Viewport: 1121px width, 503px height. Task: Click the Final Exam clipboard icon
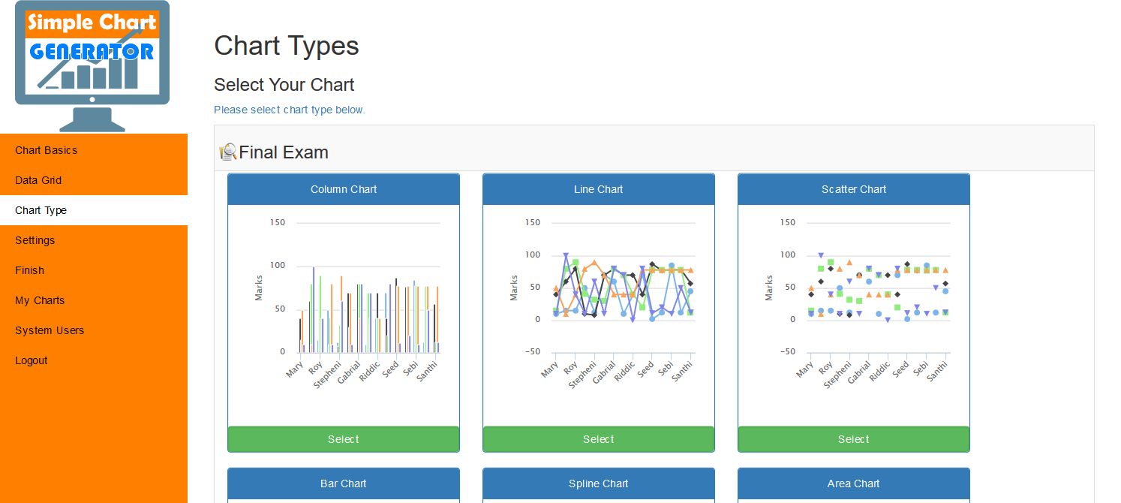click(x=227, y=152)
